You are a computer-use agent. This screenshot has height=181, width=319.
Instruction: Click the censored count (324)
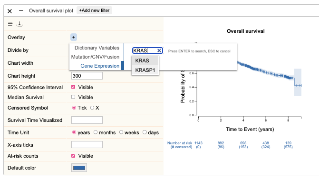pyautogui.click(x=266, y=147)
